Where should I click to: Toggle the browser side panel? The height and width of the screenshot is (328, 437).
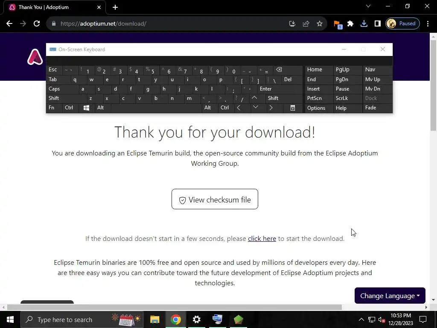[377, 24]
